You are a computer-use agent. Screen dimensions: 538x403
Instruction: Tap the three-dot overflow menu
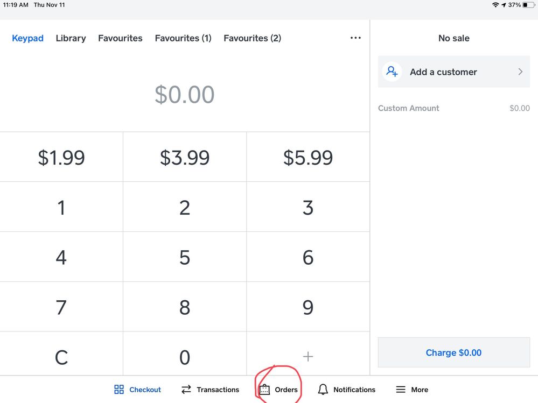coord(355,38)
